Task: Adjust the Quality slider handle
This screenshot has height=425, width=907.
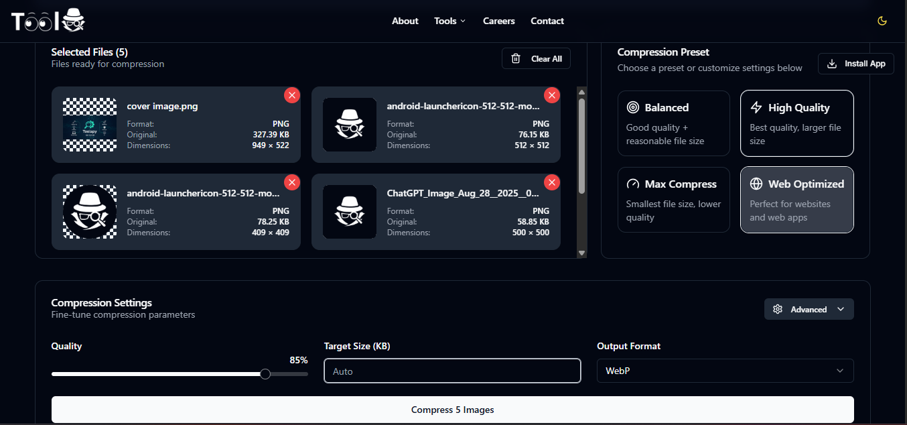Action: point(265,374)
